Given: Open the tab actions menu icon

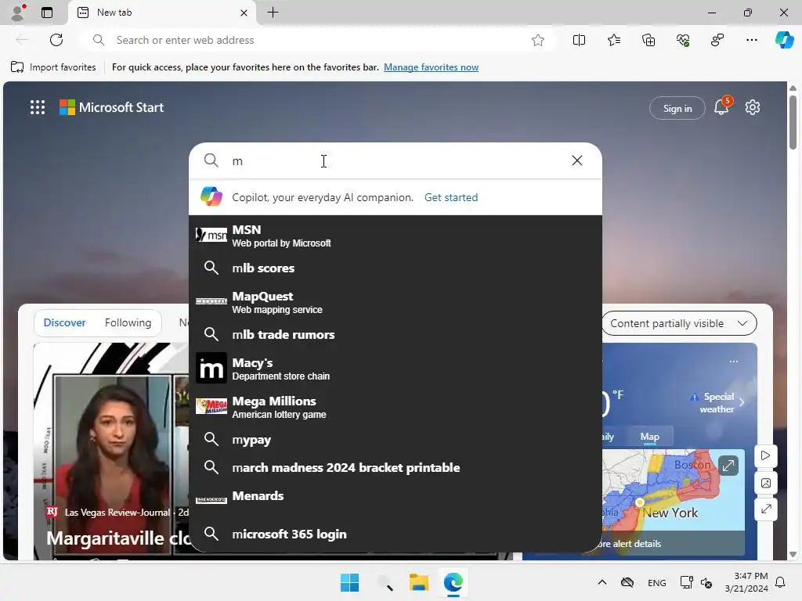Looking at the screenshot, I should [x=47, y=13].
